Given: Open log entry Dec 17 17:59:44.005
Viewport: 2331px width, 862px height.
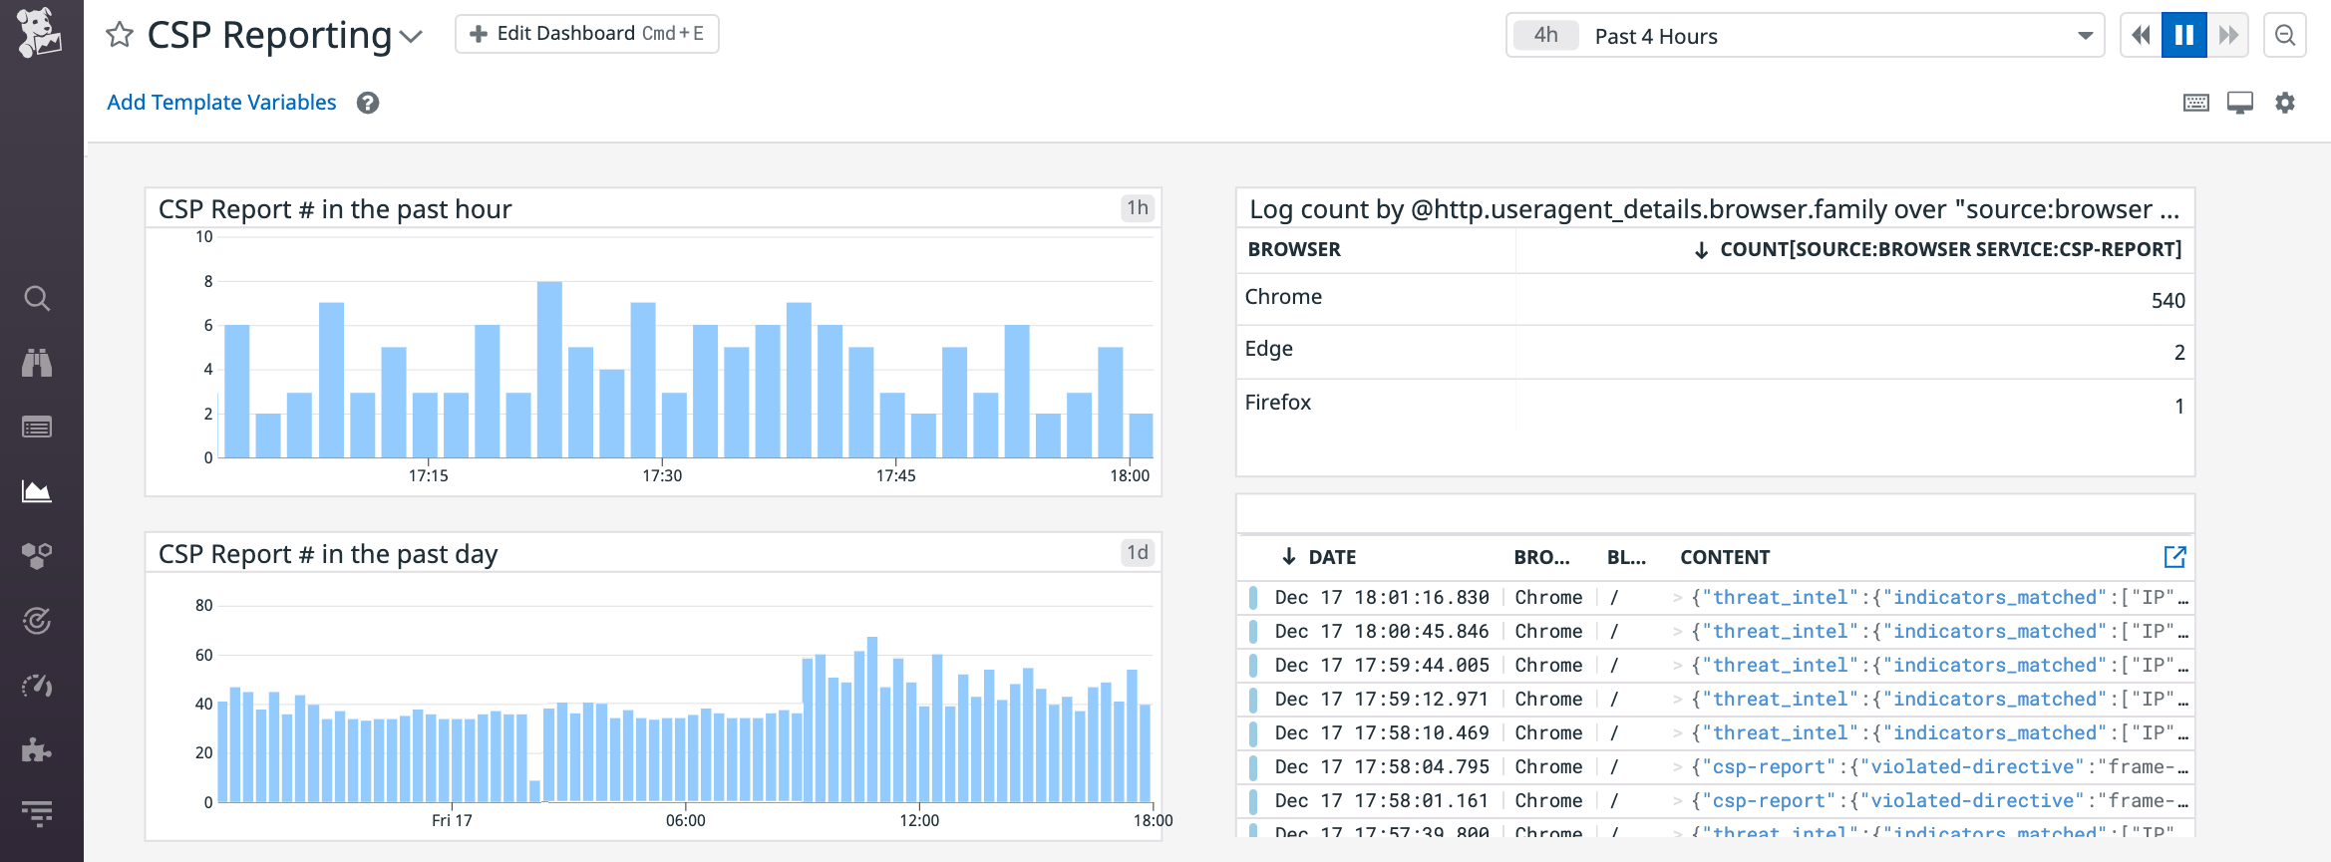Looking at the screenshot, I should pyautogui.click(x=1715, y=666).
